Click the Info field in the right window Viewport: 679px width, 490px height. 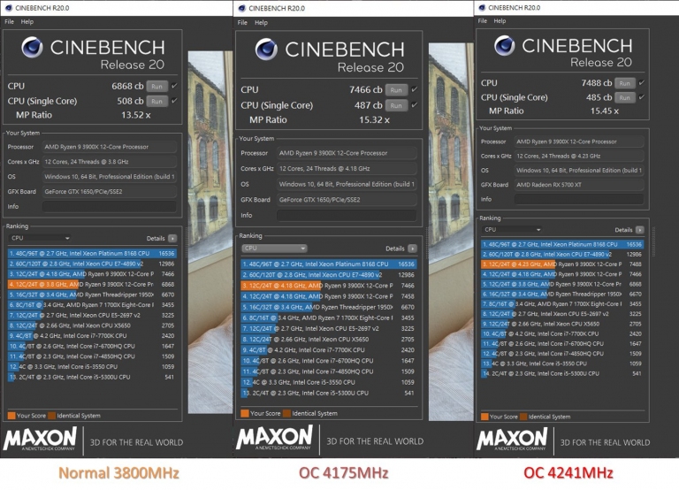578,199
